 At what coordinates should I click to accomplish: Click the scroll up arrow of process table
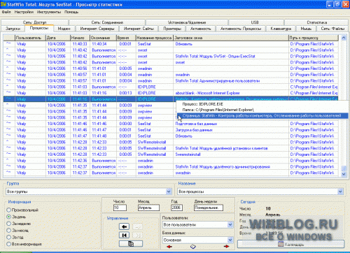(x=344, y=38)
